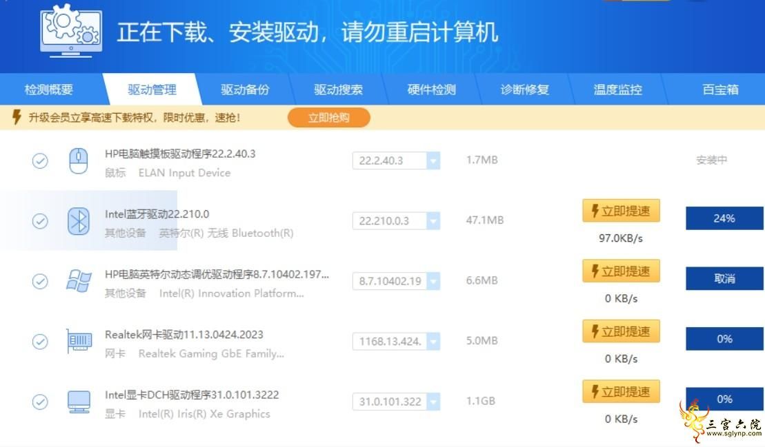Viewport: 765px width, 447px height.
Task: Toggle checkbox for HP电脑英特尔动态调优驱动程序
Action: (x=40, y=281)
